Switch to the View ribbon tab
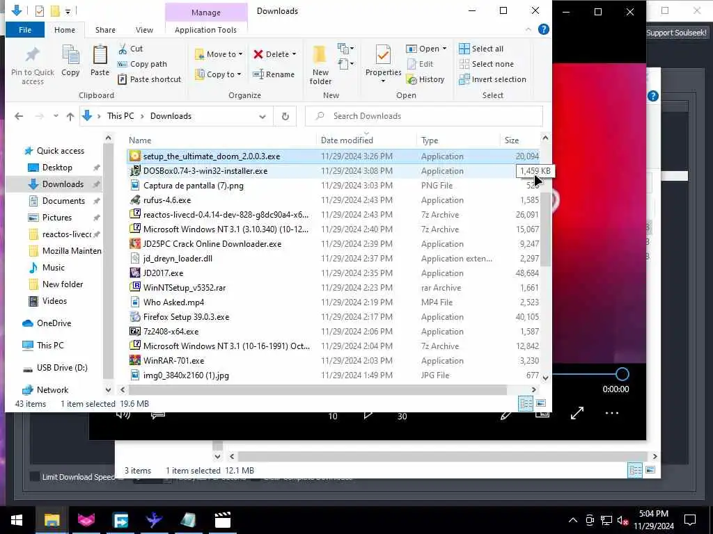Screen dimensions: 713x534 144,30
